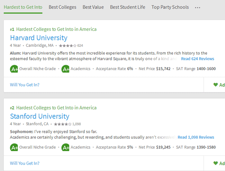
Task: Click the heart Add icon on Harvard card
Action: click(x=216, y=85)
